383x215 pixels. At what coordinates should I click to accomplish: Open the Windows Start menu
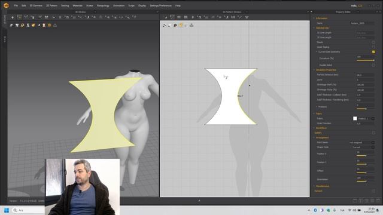7,210
